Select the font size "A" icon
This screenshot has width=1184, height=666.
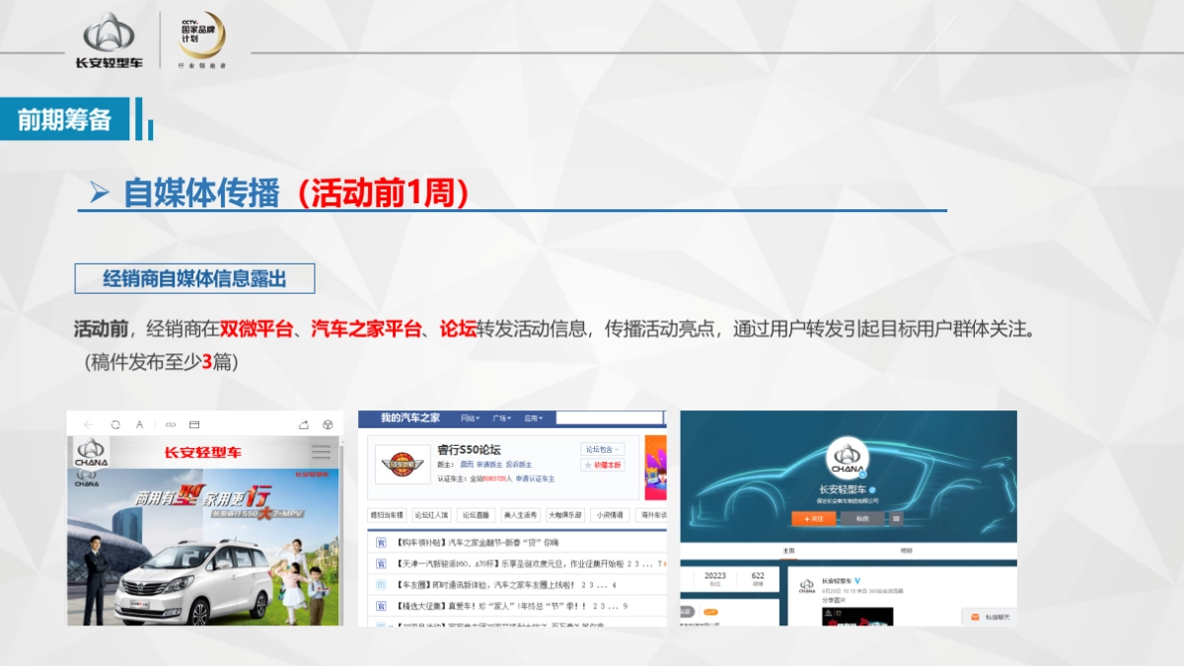(139, 425)
